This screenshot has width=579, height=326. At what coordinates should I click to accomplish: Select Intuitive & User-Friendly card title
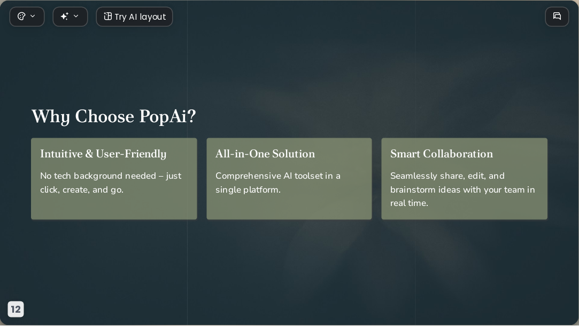click(x=103, y=154)
